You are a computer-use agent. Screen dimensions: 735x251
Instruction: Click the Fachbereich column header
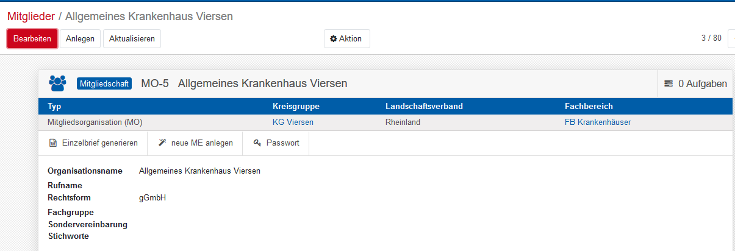point(589,107)
